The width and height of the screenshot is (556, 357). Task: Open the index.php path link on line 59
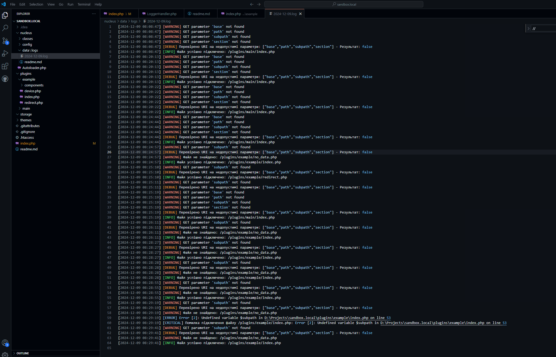(327, 318)
